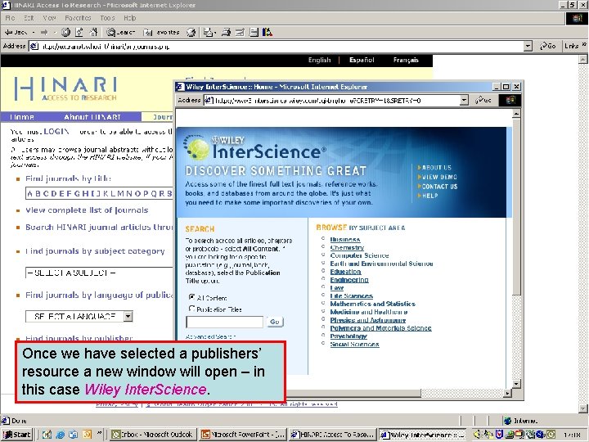The width and height of the screenshot is (589, 442).
Task: Switch to HINARI Access To Research taskbar button
Action: [332, 435]
